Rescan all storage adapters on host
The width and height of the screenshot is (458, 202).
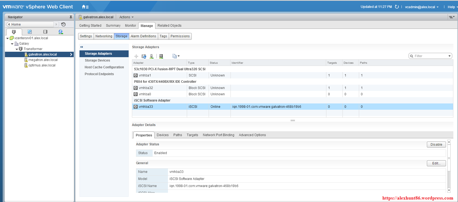(x=152, y=56)
